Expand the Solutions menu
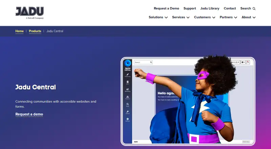The image size is (271, 149). pos(158,17)
